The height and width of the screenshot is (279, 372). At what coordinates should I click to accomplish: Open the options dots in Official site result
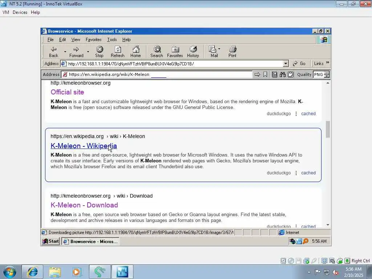(x=296, y=114)
